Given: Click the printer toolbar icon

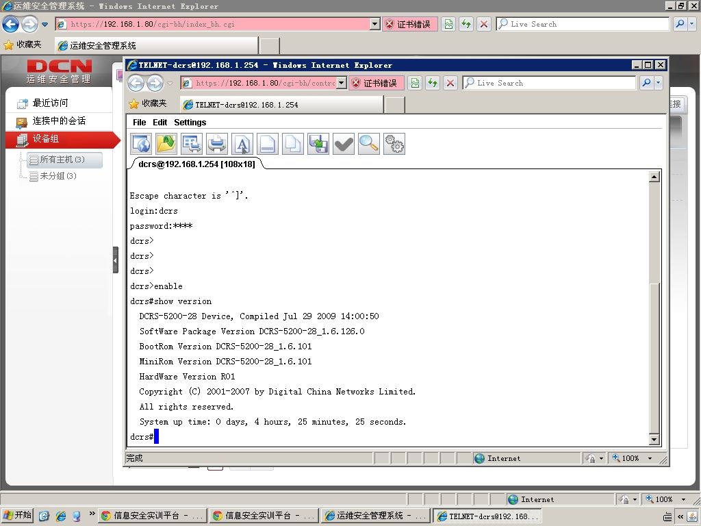Looking at the screenshot, I should (217, 144).
